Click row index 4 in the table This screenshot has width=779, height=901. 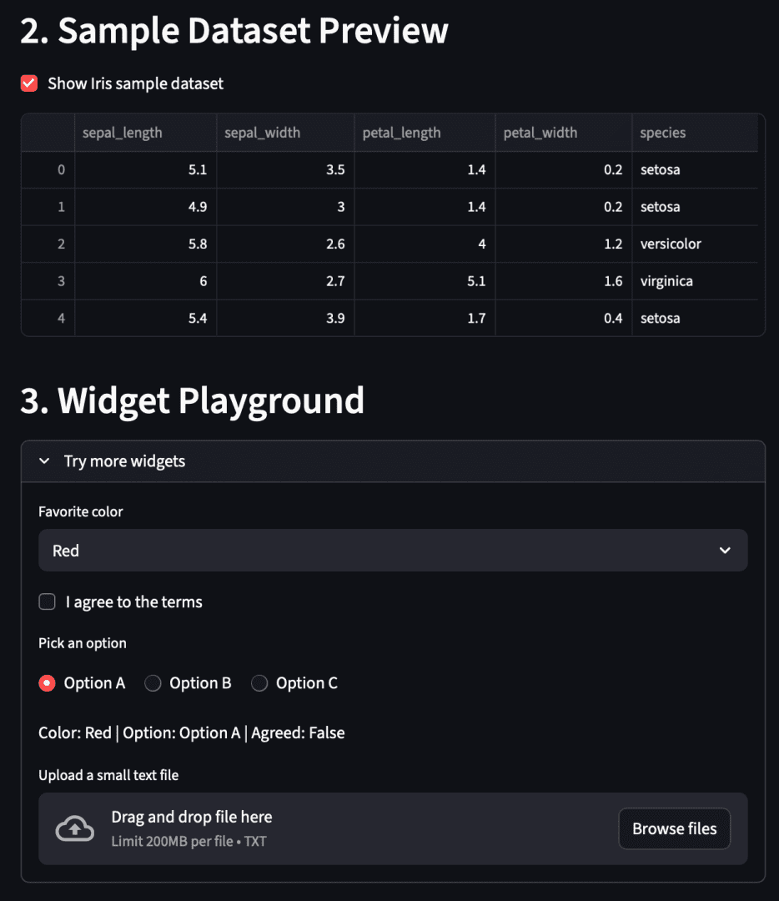[60, 318]
